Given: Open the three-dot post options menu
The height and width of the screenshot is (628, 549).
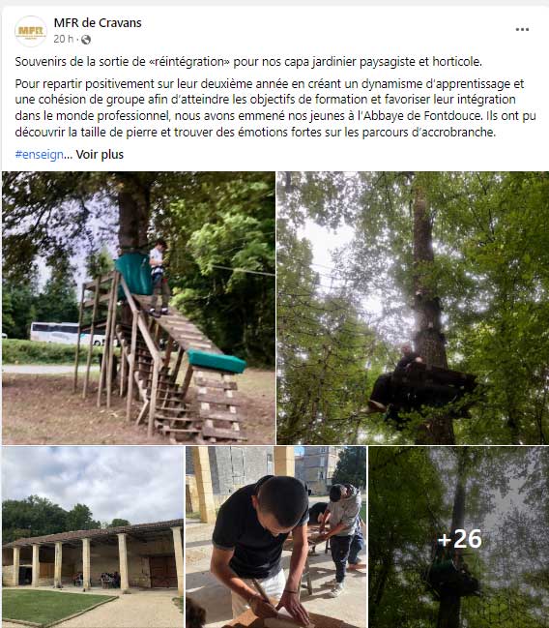Looking at the screenshot, I should [522, 30].
